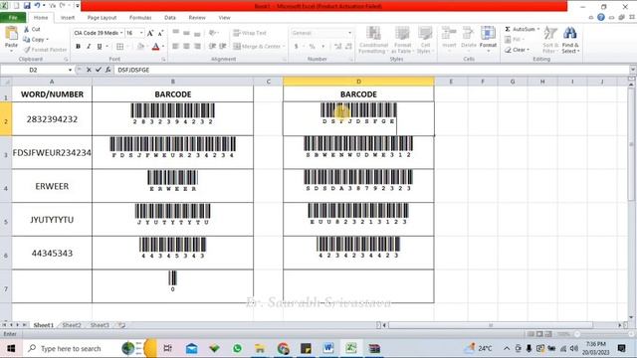Click the Fill Color bucket icon
Screen dimensions: 637x358
(x=140, y=47)
